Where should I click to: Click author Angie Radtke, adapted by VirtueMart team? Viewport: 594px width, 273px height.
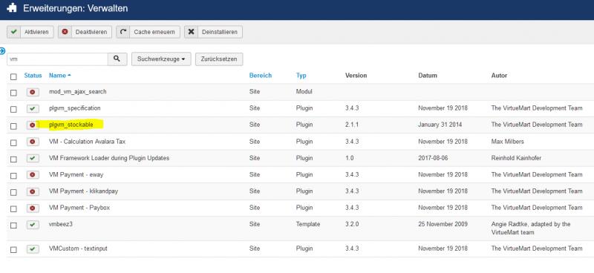531,228
